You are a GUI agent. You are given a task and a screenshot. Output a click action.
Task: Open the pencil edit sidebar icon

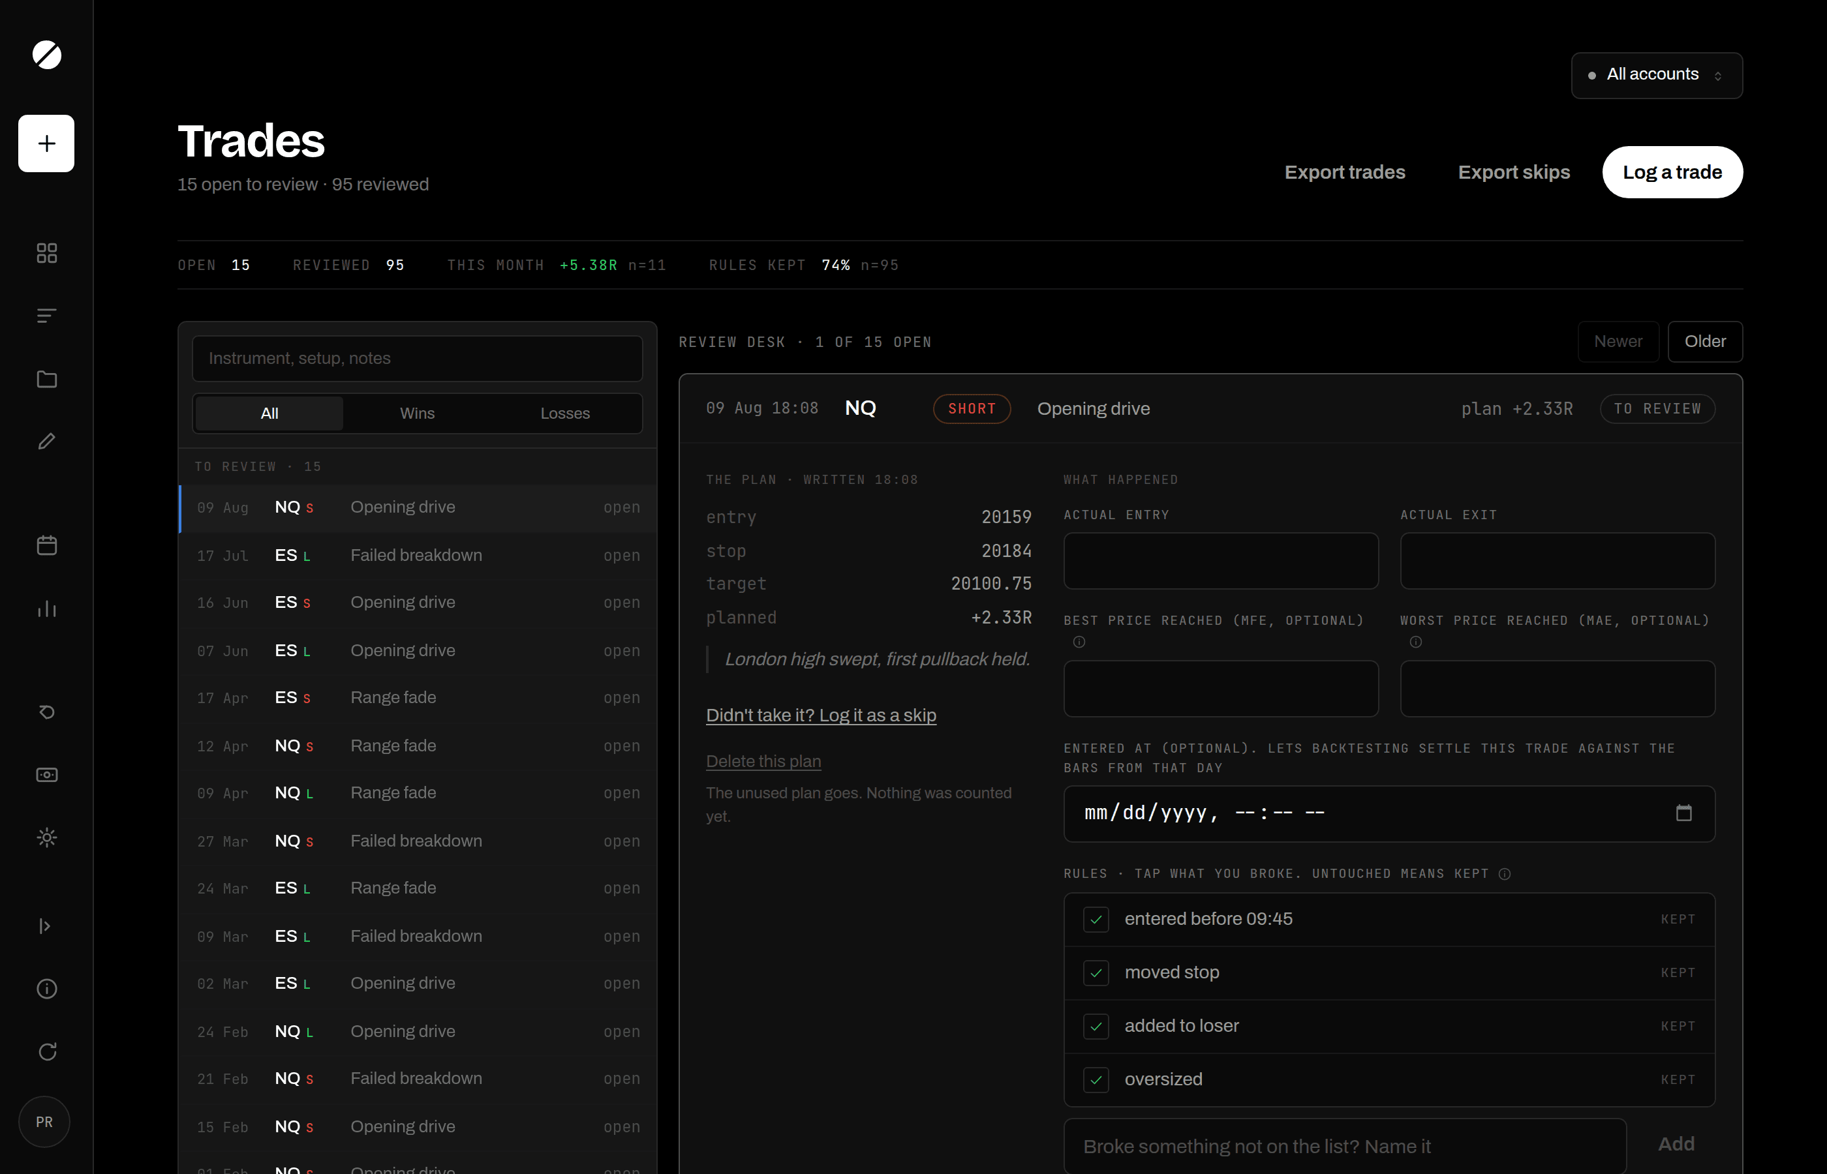pos(46,442)
